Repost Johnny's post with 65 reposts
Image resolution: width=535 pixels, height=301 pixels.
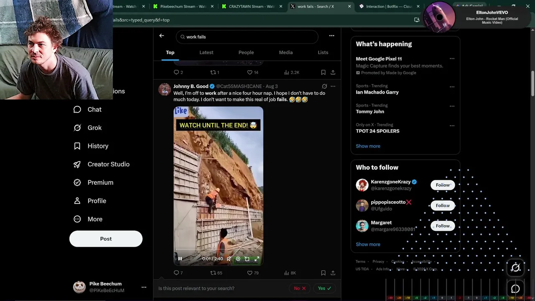[x=217, y=273]
